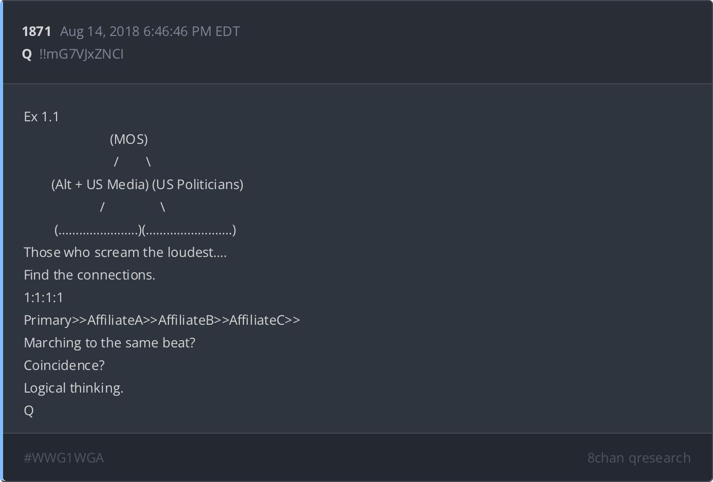
Task: Click the (Alt + US Media) text
Action: tap(100, 184)
